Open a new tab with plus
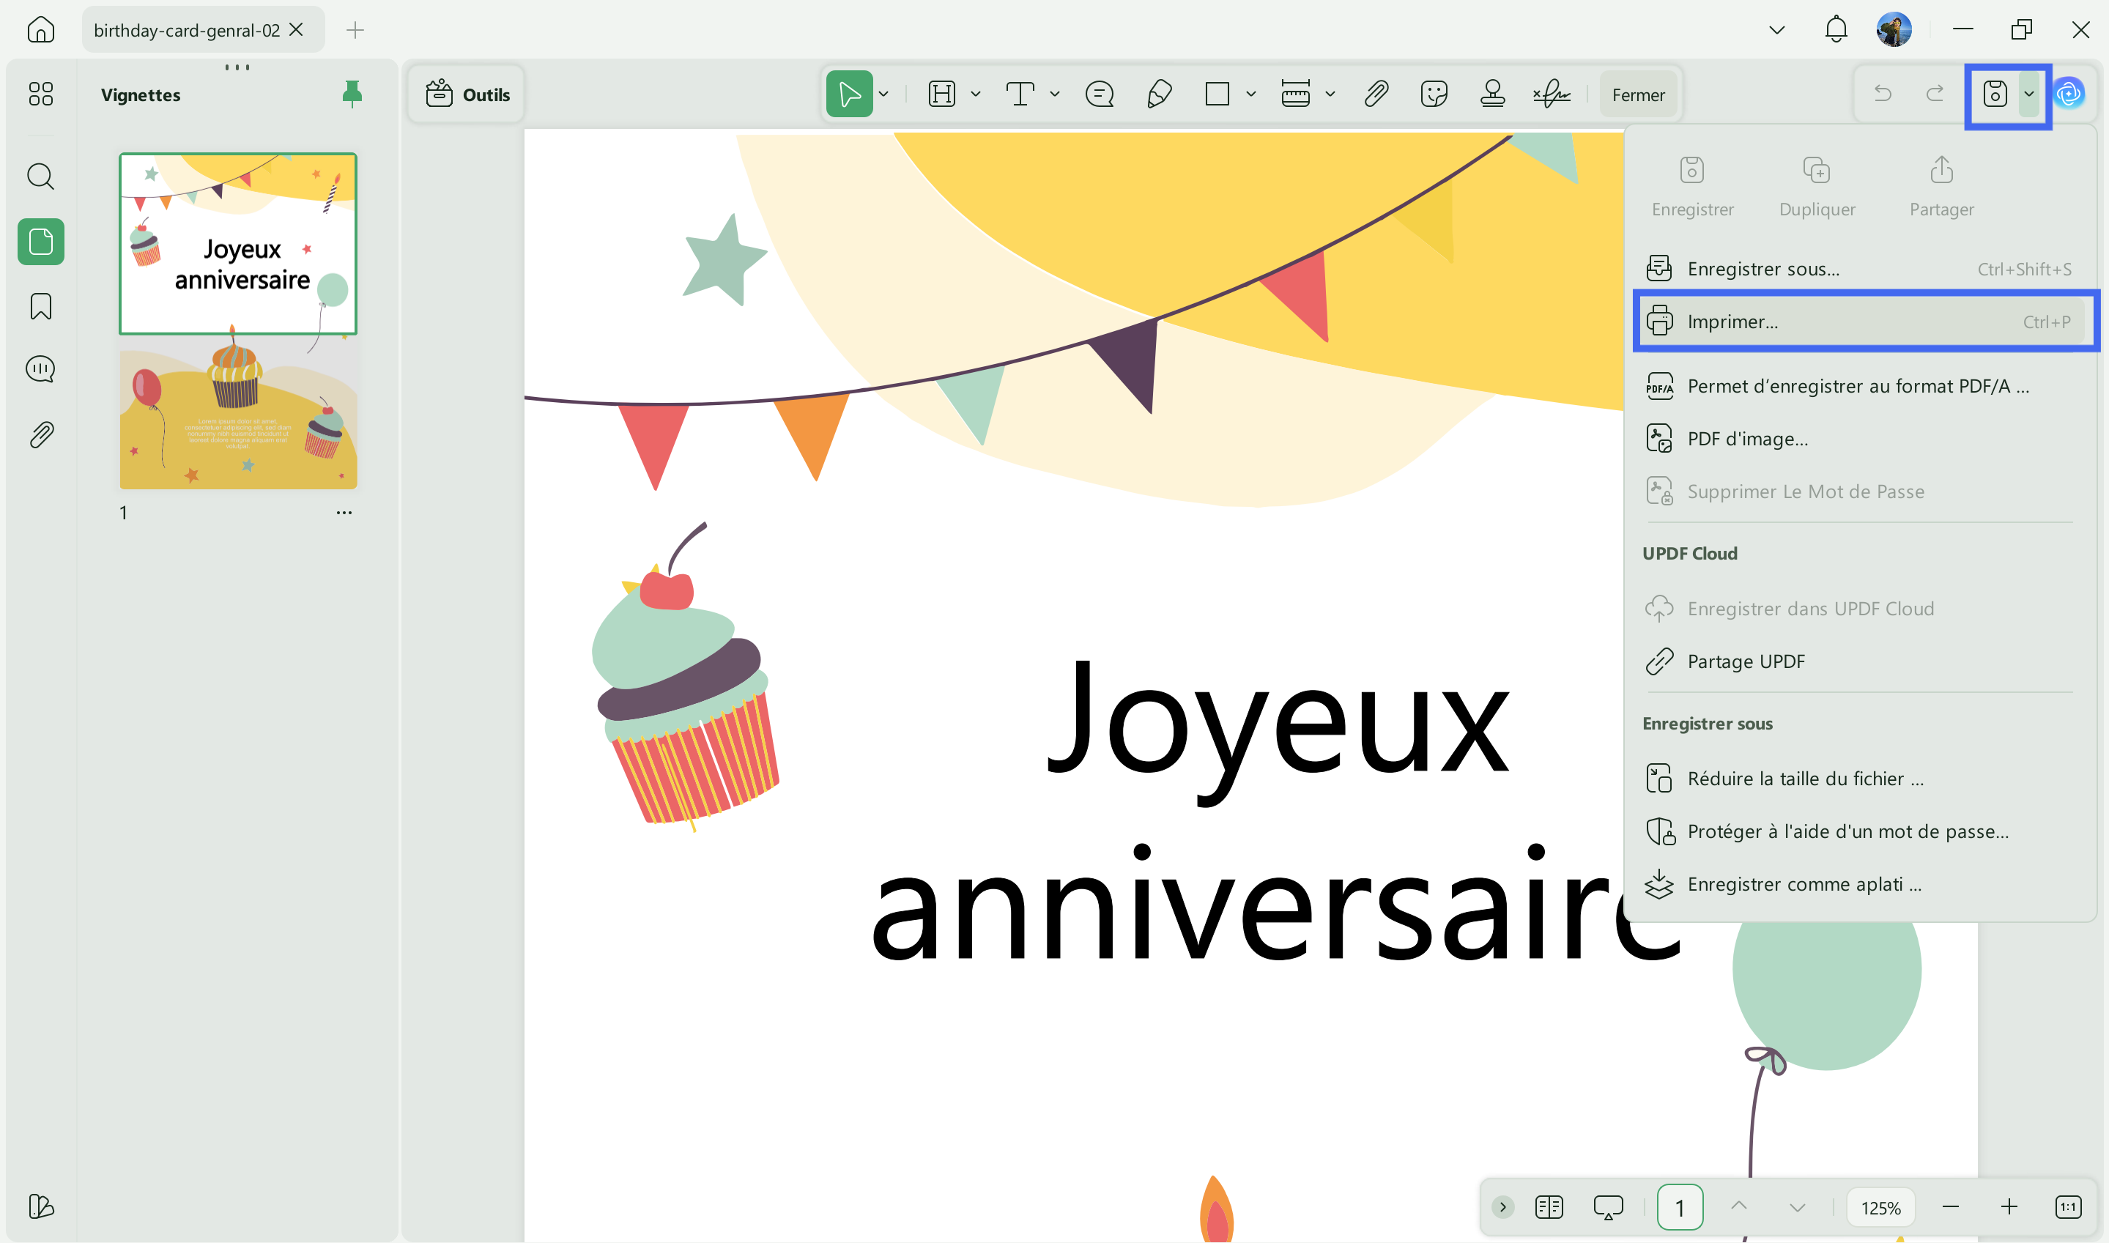This screenshot has width=2109, height=1243. (355, 30)
